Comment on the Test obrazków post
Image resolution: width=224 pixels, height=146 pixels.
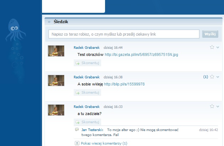pyautogui.click(x=87, y=63)
